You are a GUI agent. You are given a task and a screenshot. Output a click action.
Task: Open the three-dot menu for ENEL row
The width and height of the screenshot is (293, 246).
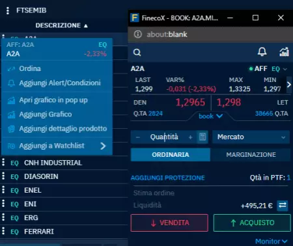(x=3, y=190)
